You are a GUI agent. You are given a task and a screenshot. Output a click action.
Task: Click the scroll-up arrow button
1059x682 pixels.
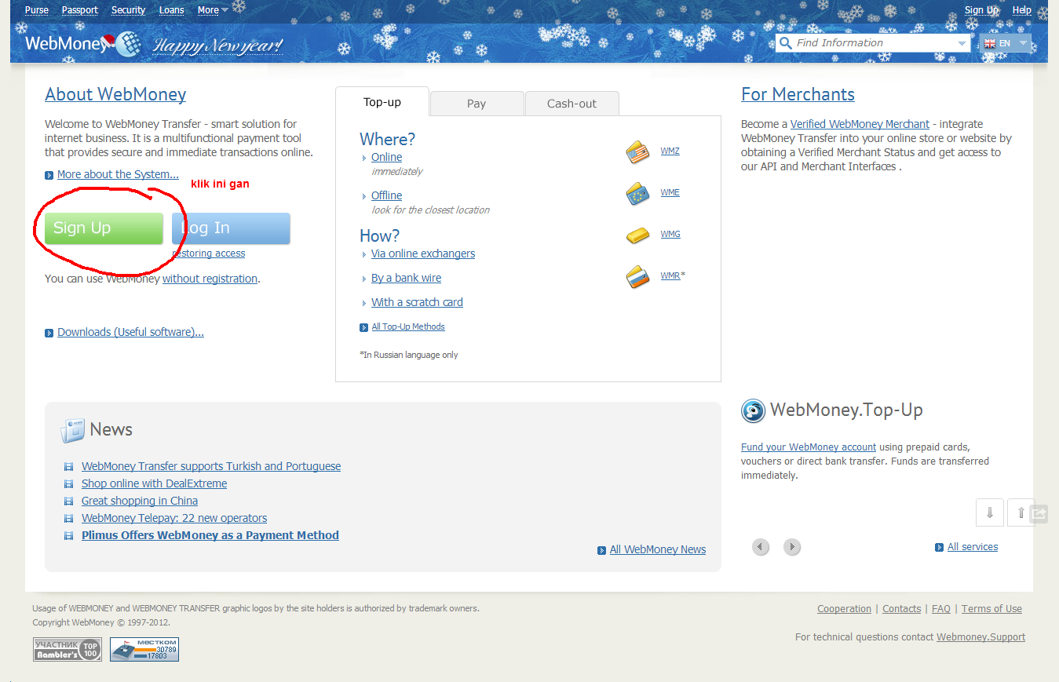click(1020, 512)
